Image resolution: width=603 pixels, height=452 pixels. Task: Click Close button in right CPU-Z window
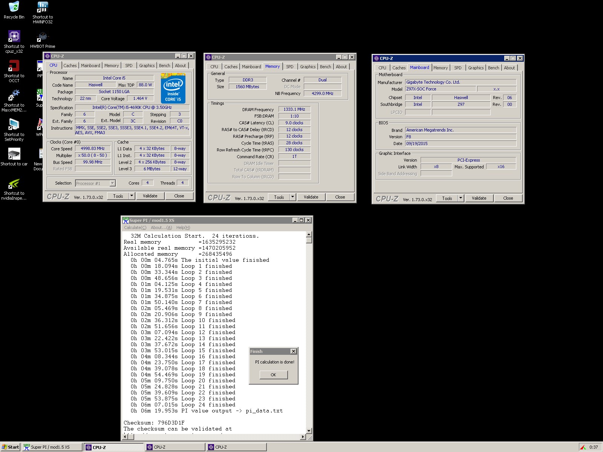click(508, 198)
